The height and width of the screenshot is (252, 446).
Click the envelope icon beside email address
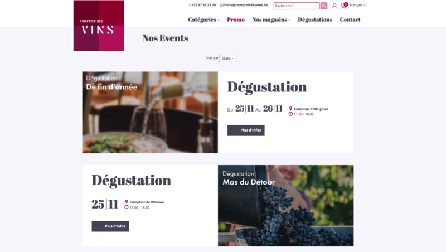(221, 5)
